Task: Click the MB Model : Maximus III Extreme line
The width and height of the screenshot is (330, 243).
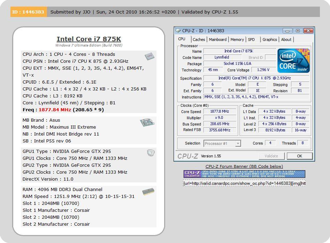Action: pyautogui.click(x=59, y=127)
